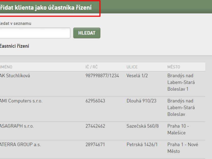This screenshot has height=159, width=212.
Task: Click the HLEDAT search button
Action: pyautogui.click(x=87, y=33)
